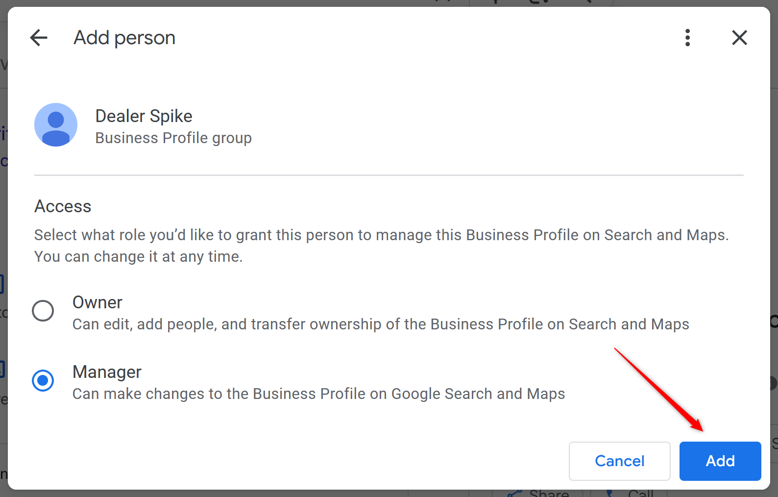Close the Add person dialog
The width and height of the screenshot is (778, 497).
(739, 38)
